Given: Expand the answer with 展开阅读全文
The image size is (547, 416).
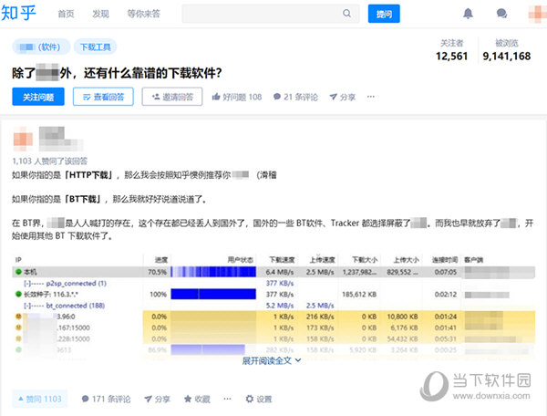Looking at the screenshot, I should 272,360.
